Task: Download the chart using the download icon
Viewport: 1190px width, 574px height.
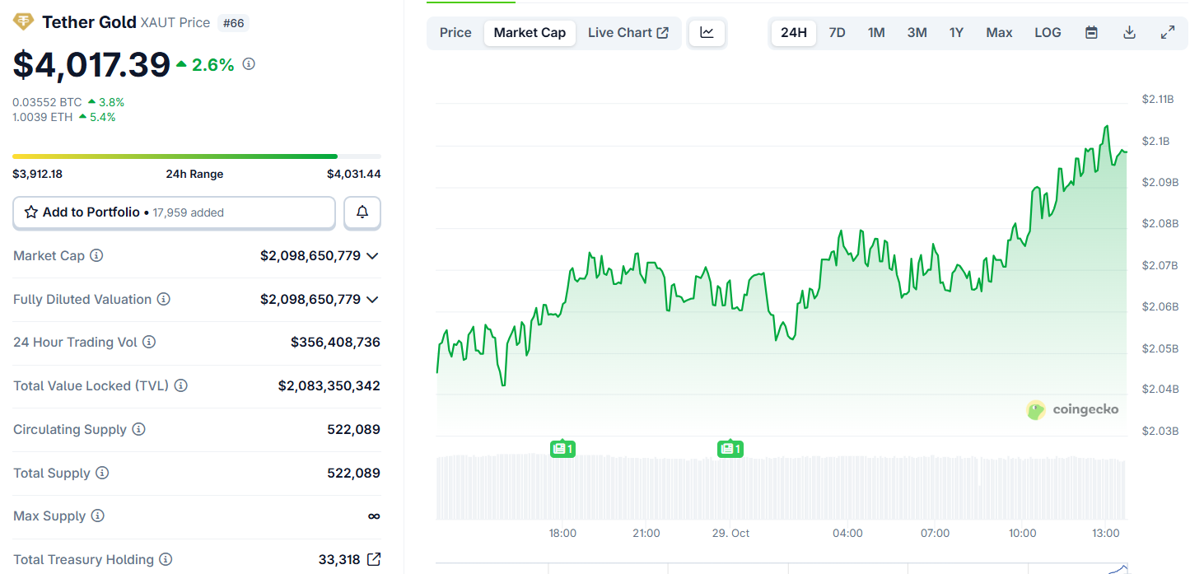Action: [x=1129, y=32]
